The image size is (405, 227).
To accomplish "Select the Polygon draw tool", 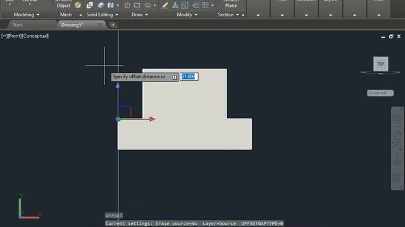I will 127,5.
